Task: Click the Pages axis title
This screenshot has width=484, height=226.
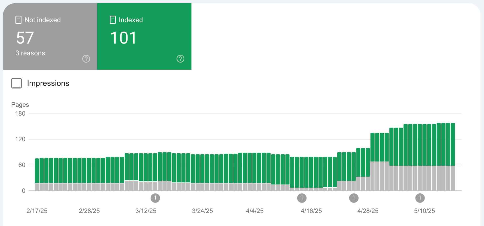Action: tap(20, 105)
